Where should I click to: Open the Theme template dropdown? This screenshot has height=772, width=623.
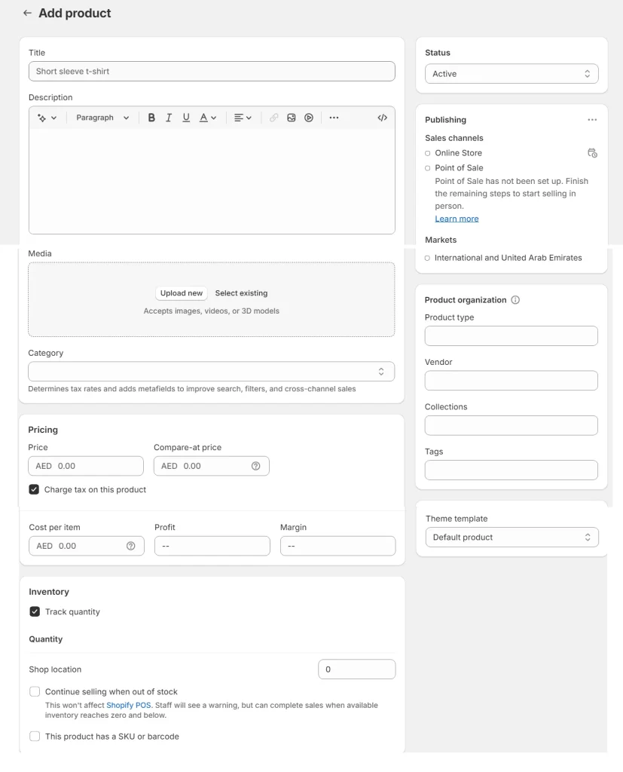click(x=512, y=537)
